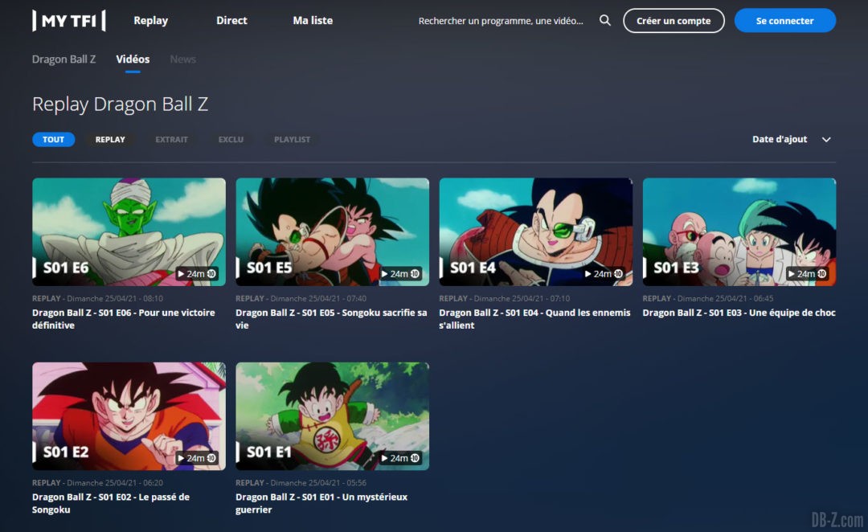Enable the REPLAY filter

click(x=109, y=139)
